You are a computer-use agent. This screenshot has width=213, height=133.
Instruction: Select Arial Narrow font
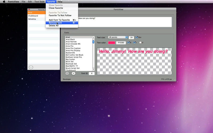79,42
